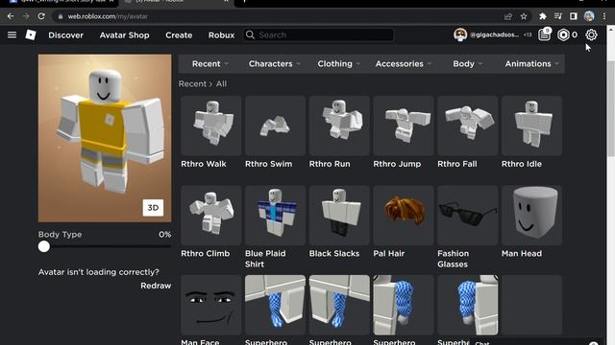
Task: Click the Body Type 0% value
Action: pos(164,234)
